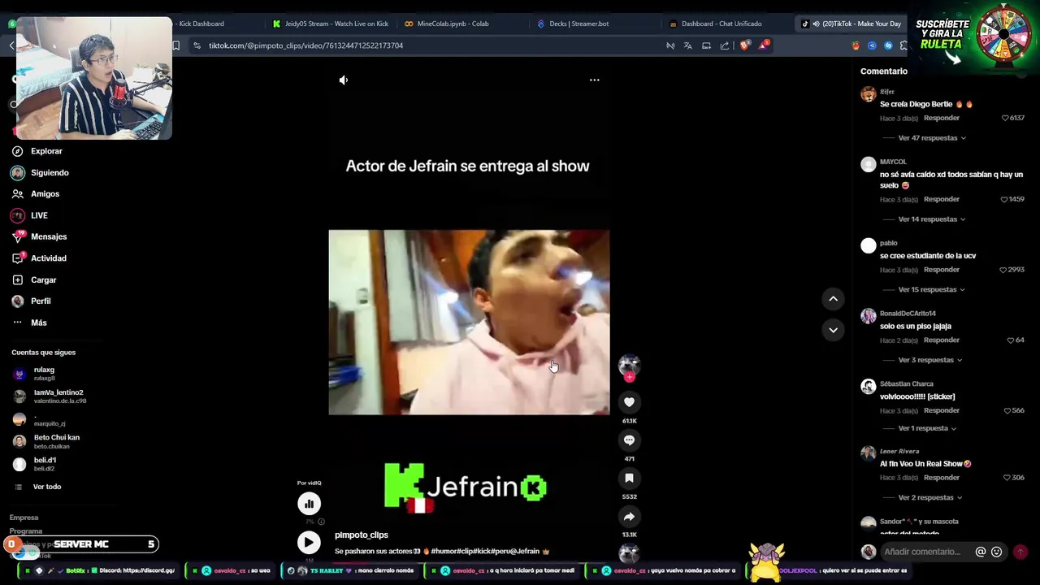Expand Ver 15 respuestas
This screenshot has height=585, width=1040.
[932, 289]
